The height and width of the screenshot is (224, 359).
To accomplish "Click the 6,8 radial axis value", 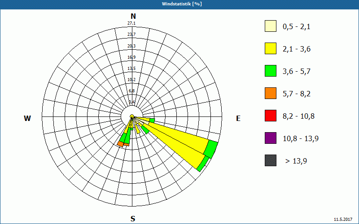I will [x=131, y=91].
